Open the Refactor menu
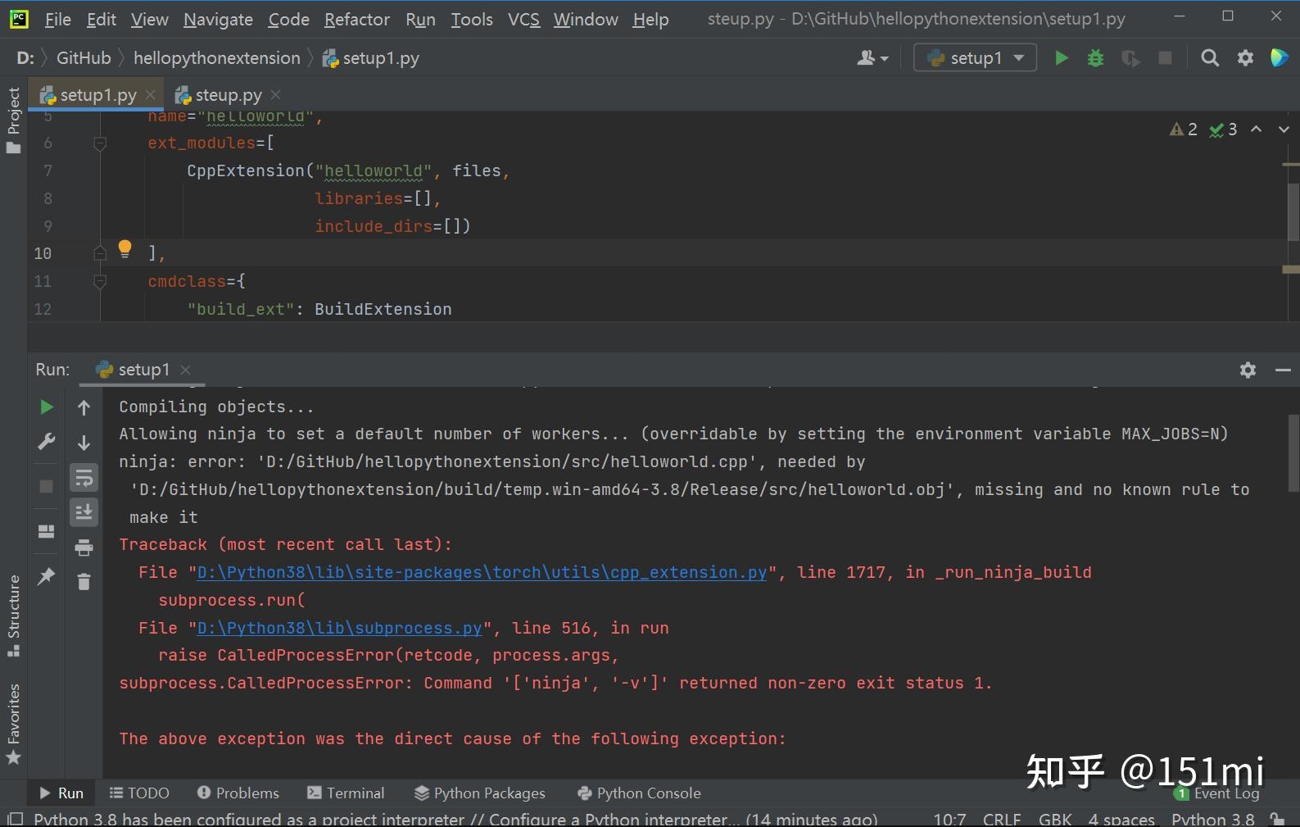This screenshot has width=1300, height=827. [356, 20]
